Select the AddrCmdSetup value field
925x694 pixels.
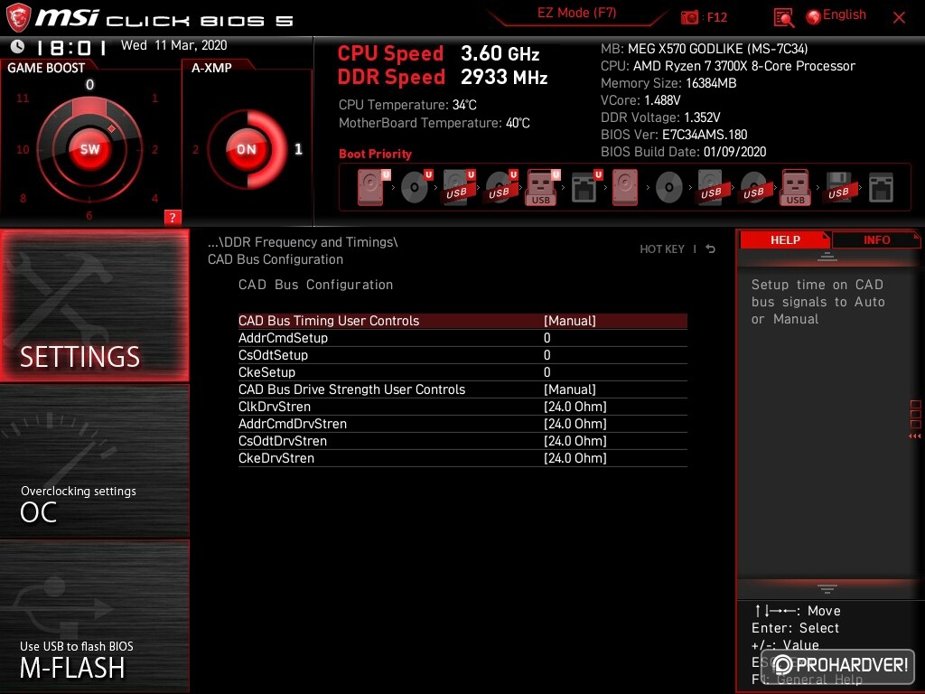tap(547, 338)
